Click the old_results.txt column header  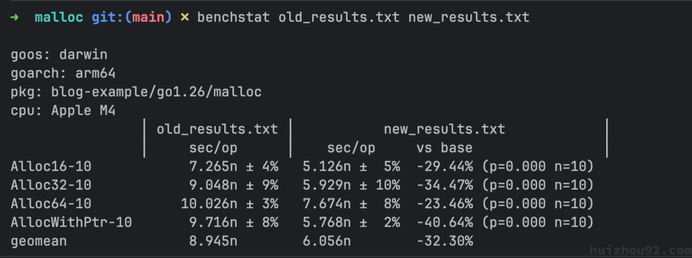tap(217, 130)
